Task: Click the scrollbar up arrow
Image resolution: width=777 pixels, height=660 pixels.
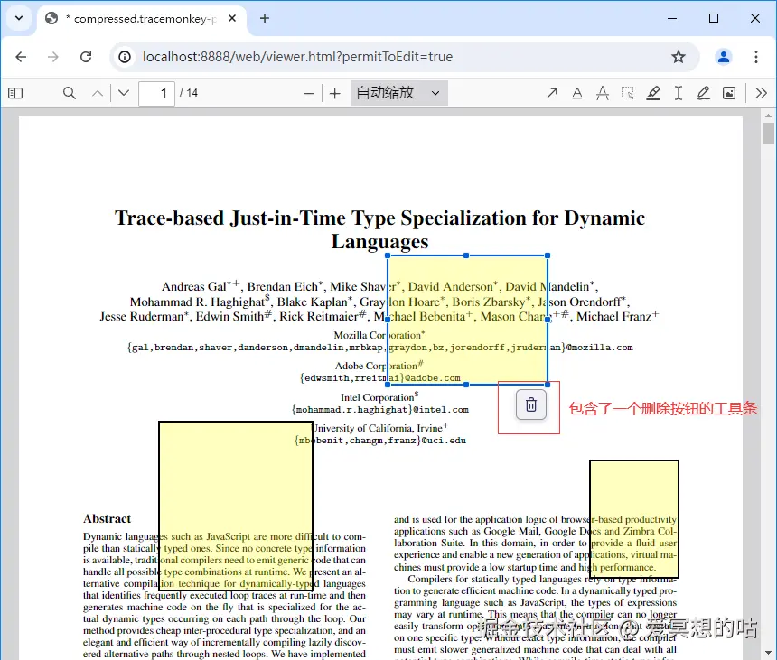Action: click(x=768, y=116)
